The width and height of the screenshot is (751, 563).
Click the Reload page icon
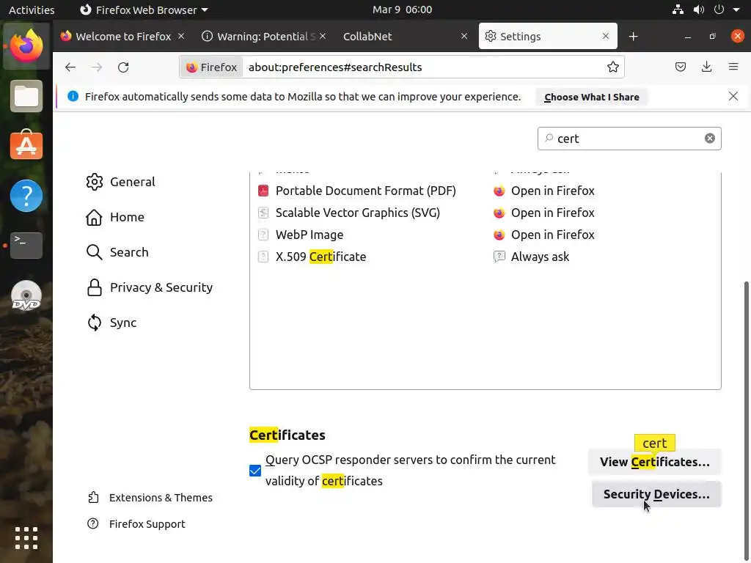point(123,67)
